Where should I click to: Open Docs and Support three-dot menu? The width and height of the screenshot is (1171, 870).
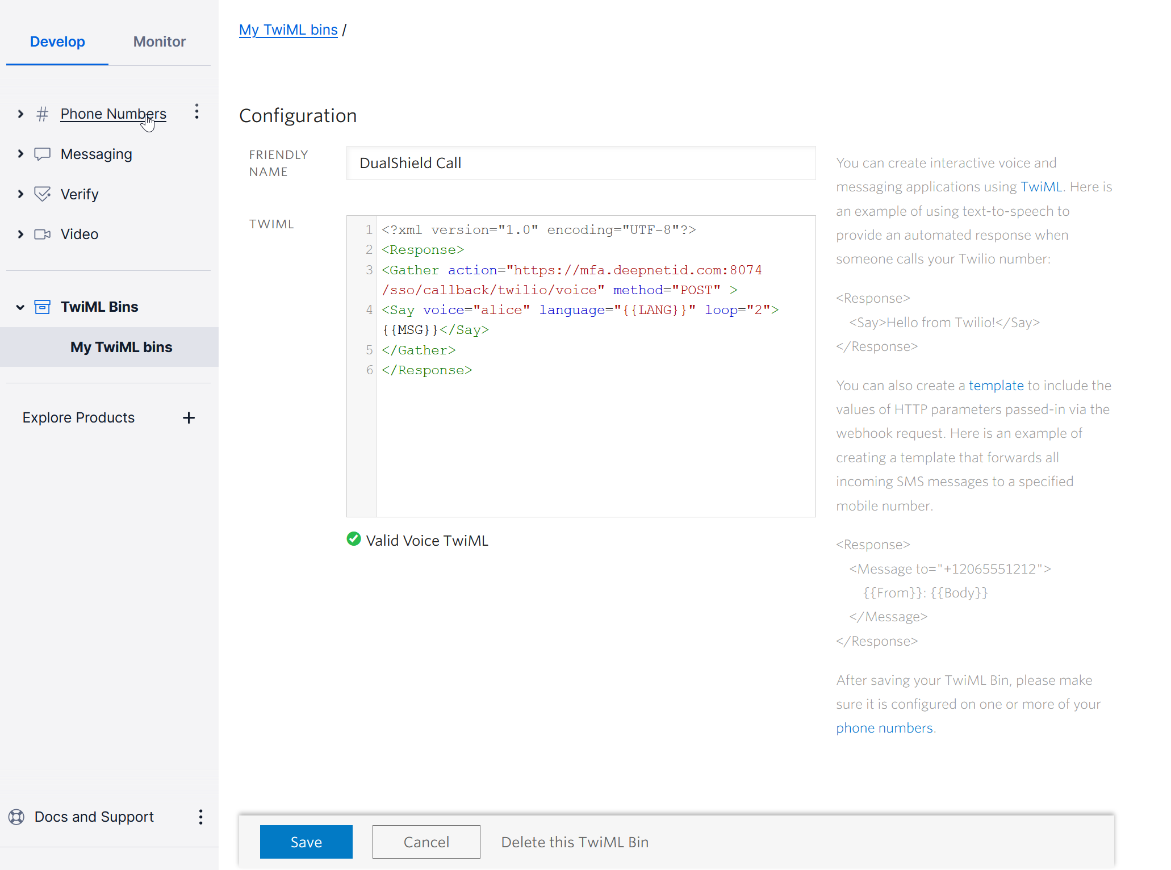[x=200, y=817]
